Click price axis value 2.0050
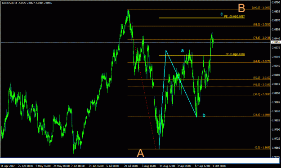Screen dimensions: 281x168 276,93
